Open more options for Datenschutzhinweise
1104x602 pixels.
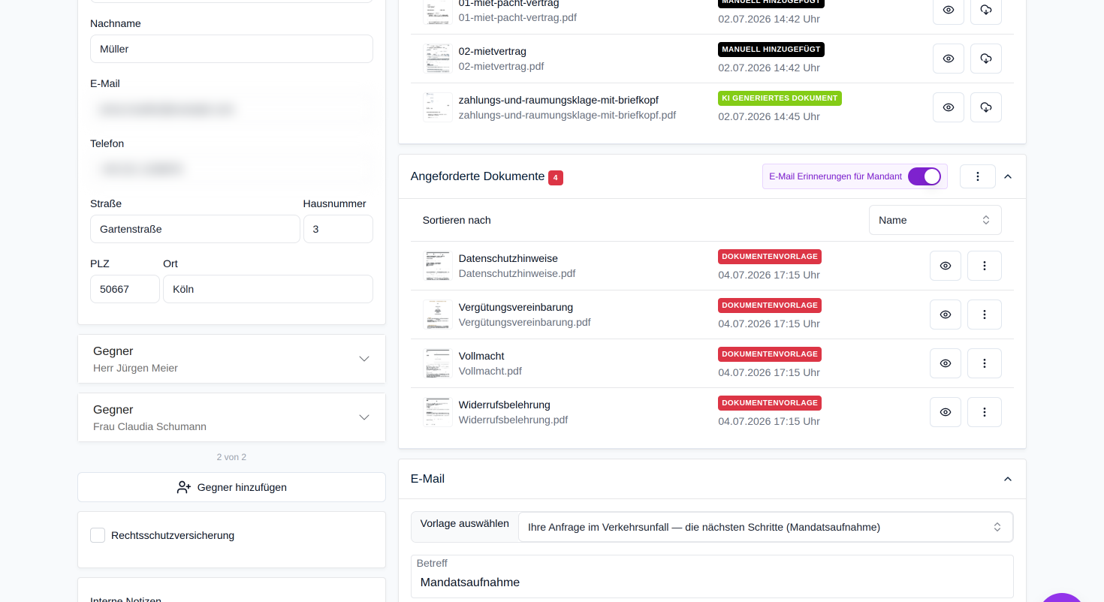click(985, 266)
